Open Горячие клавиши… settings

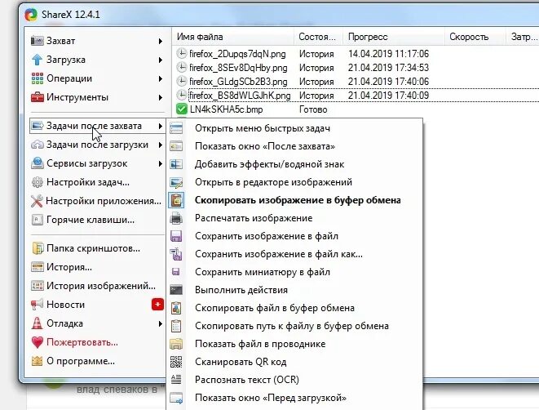[x=97, y=220]
